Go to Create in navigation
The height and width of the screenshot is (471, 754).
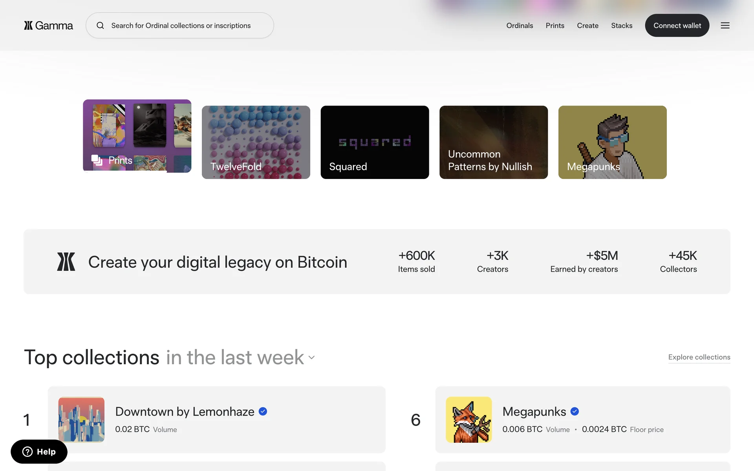(x=587, y=26)
